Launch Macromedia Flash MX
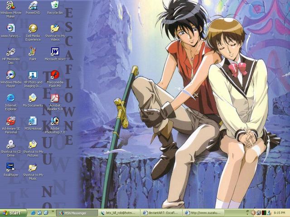290x217 pixels. [55, 79]
